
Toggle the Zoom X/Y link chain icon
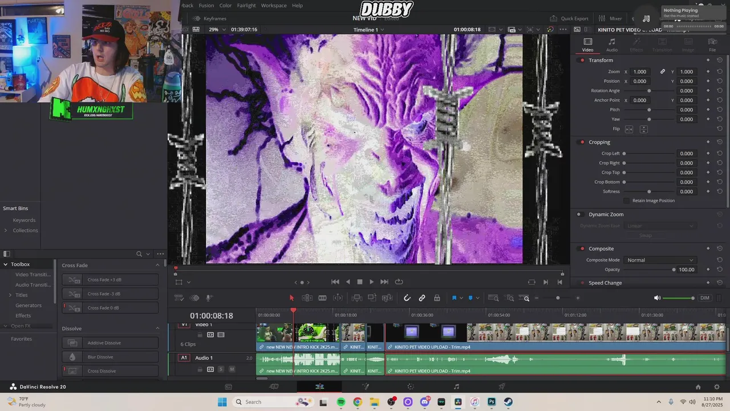[663, 71]
